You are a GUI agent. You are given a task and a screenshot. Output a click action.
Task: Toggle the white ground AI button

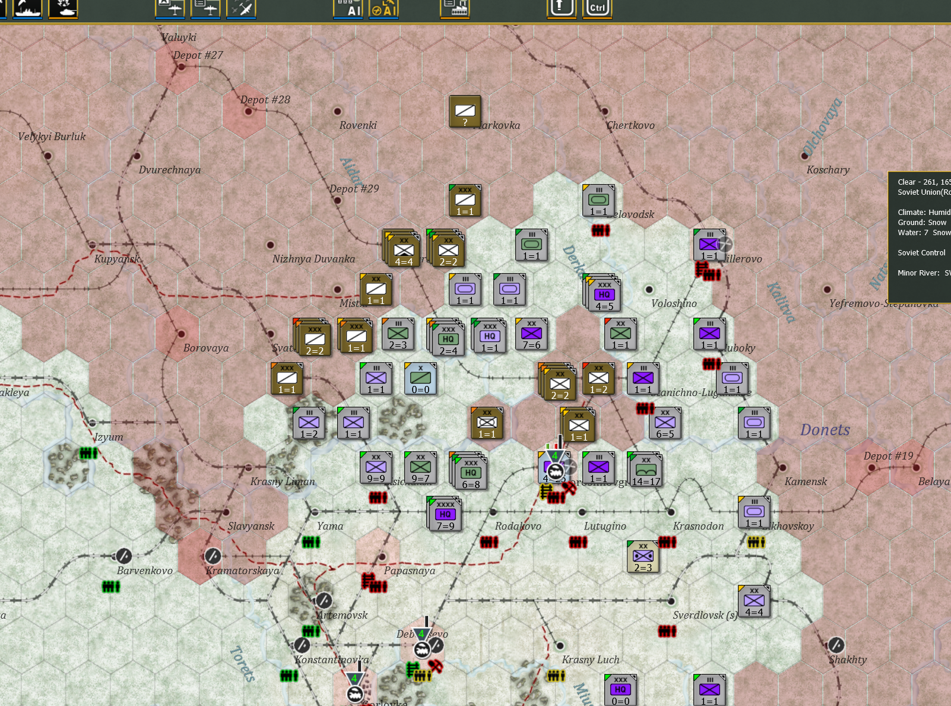(x=348, y=8)
